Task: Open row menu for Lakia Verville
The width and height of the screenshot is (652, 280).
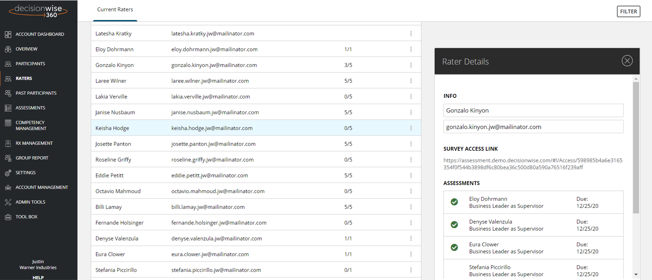Action: coord(411,97)
